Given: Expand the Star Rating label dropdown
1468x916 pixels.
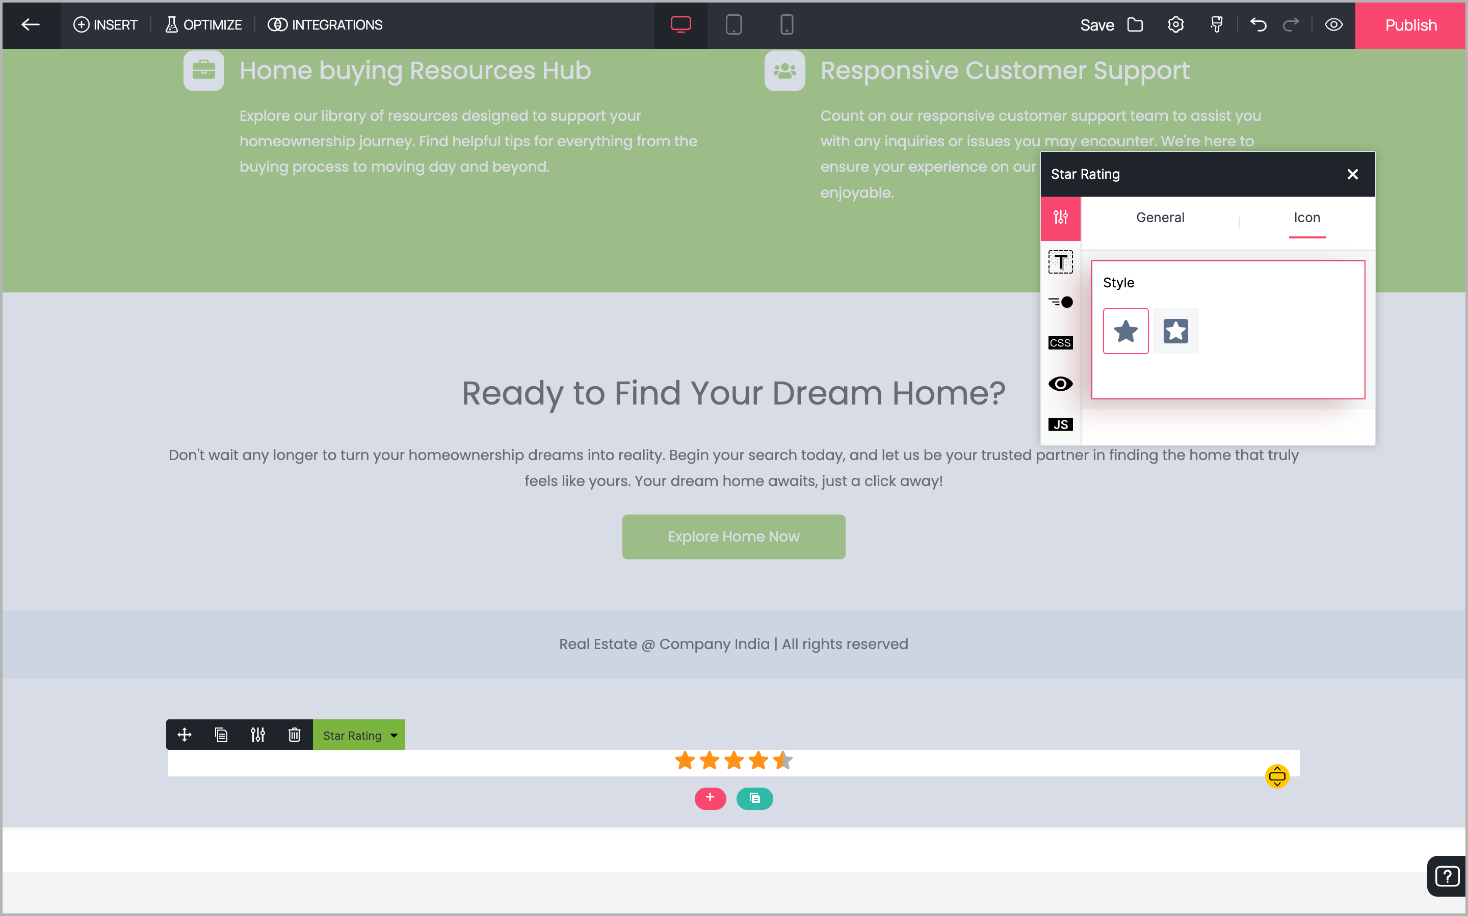Looking at the screenshot, I should (394, 736).
